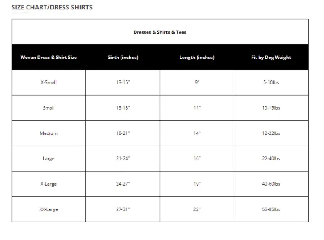The height and width of the screenshot is (240, 324).
Task: Select the Small size row label
Action: (x=49, y=108)
